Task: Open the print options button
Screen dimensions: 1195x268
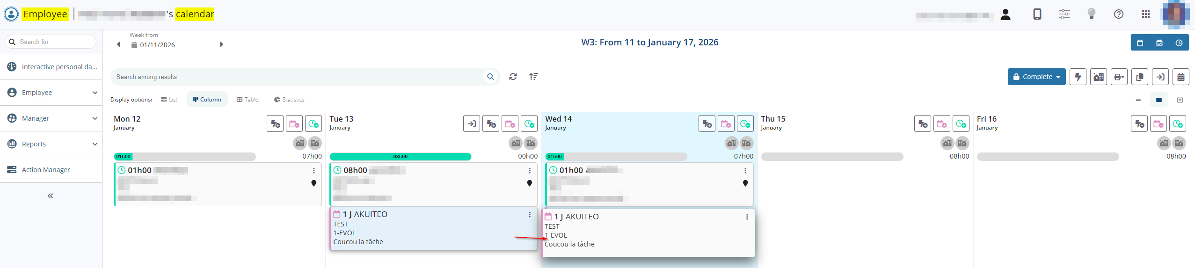Action: (1119, 77)
